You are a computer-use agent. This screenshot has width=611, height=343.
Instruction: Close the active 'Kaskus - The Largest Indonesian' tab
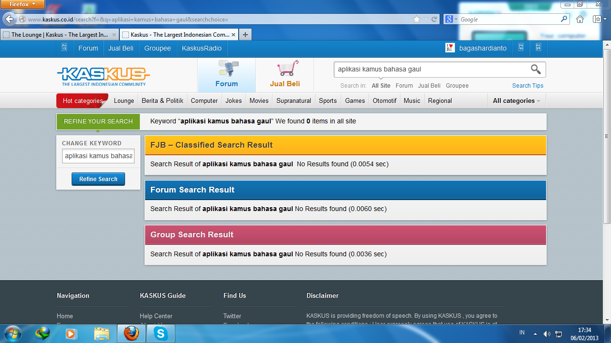pos(233,35)
